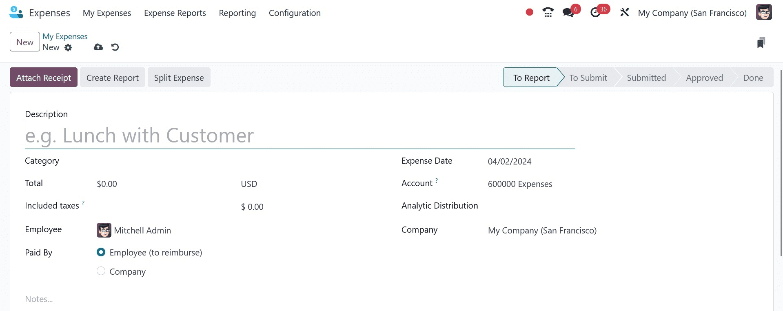783x311 pixels.
Task: Open the messages chat icon with 6 notifications
Action: 568,13
